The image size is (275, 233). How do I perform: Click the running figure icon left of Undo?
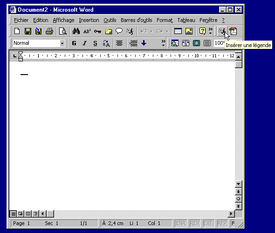130,31
